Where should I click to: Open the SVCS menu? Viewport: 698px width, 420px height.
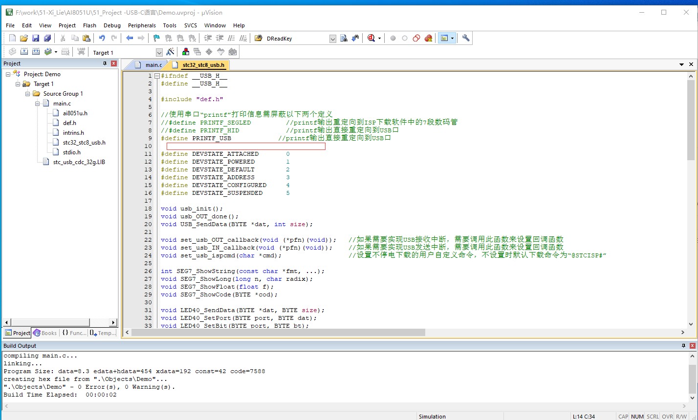pyautogui.click(x=191, y=25)
